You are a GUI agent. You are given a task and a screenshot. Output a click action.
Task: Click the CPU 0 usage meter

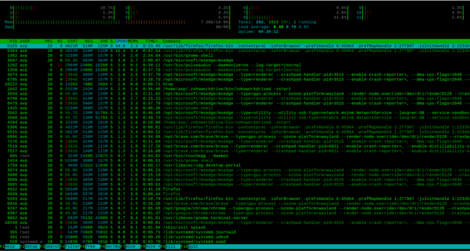tap(62, 7)
